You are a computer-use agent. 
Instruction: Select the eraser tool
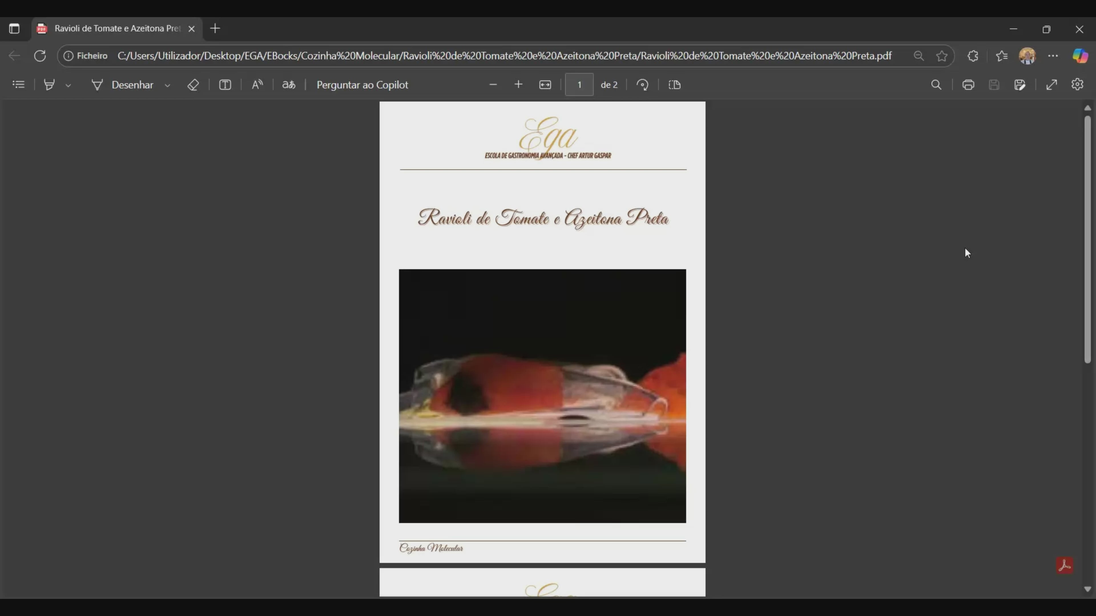pos(193,85)
